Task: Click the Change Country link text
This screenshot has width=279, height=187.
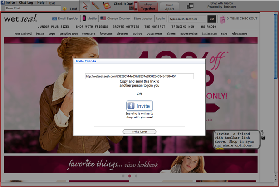Action: coord(118,19)
